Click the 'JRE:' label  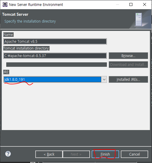tap(6, 72)
